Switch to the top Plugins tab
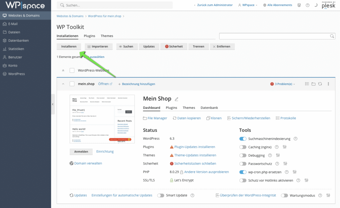Viewport: 340px width, 208px height. click(89, 36)
